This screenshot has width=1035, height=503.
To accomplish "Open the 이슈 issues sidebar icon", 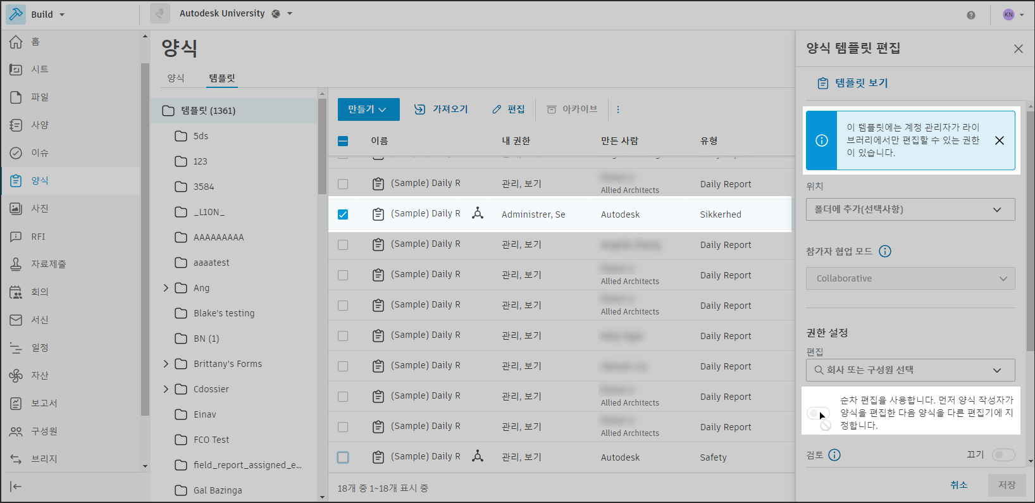I will tap(16, 153).
